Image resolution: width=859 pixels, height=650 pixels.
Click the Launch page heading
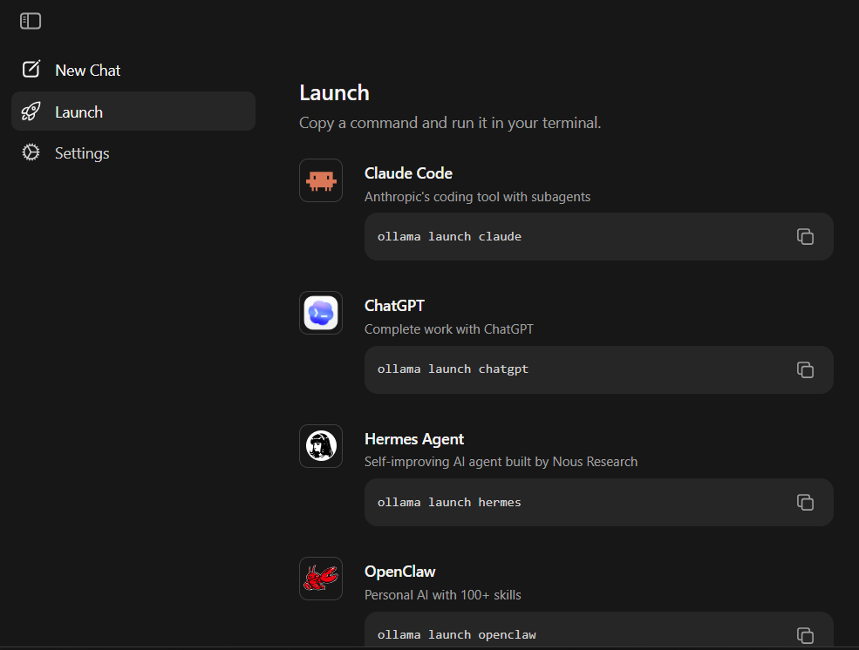[334, 93]
